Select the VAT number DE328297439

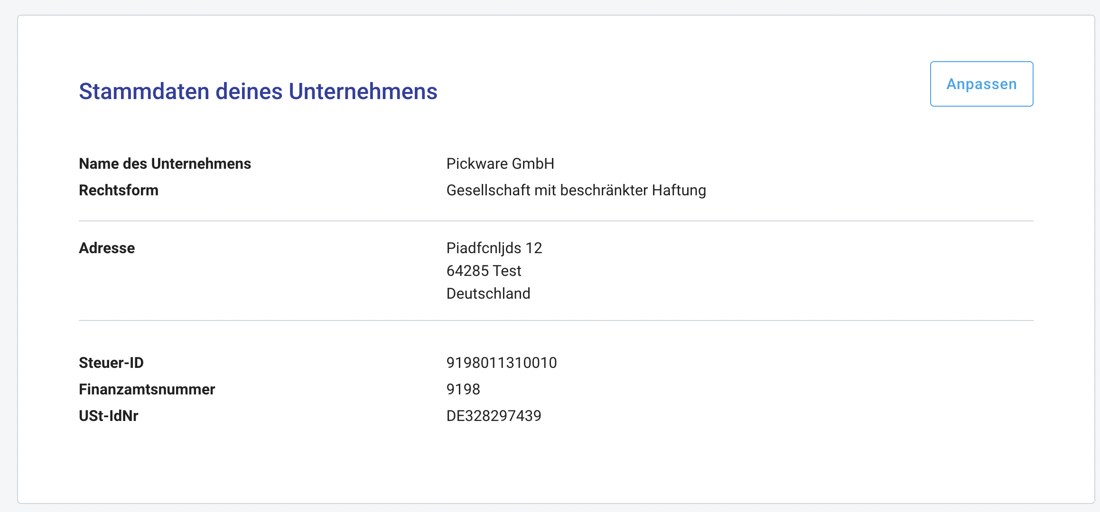click(x=494, y=416)
